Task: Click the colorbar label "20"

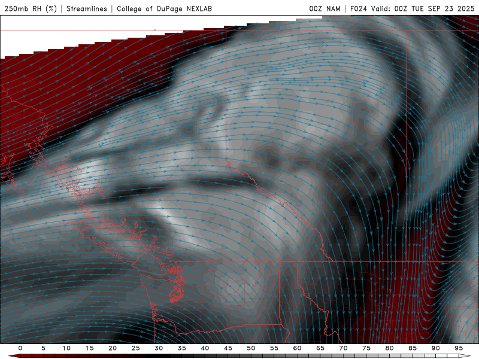Action: 113,348
